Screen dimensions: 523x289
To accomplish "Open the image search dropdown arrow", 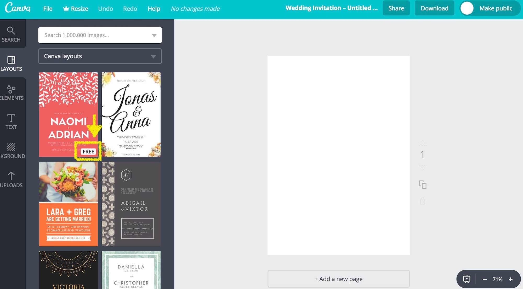I will click(x=154, y=35).
